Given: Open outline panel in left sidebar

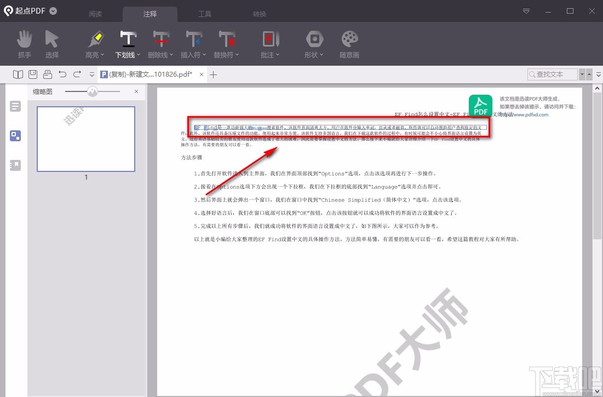Looking at the screenshot, I should (x=15, y=106).
